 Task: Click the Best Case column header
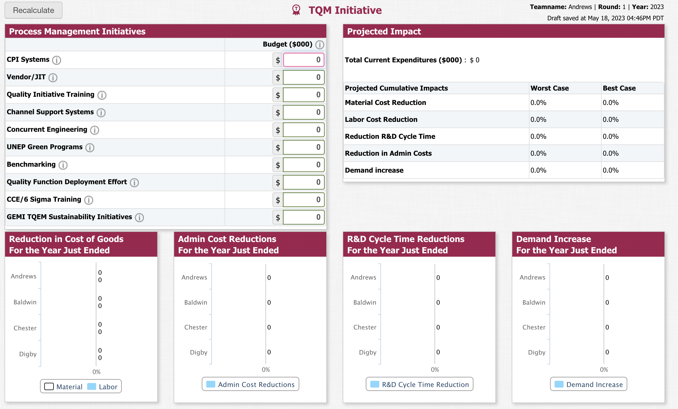(x=619, y=88)
